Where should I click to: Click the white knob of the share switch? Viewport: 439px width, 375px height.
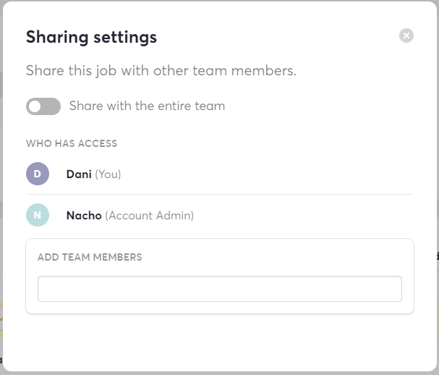coord(35,106)
